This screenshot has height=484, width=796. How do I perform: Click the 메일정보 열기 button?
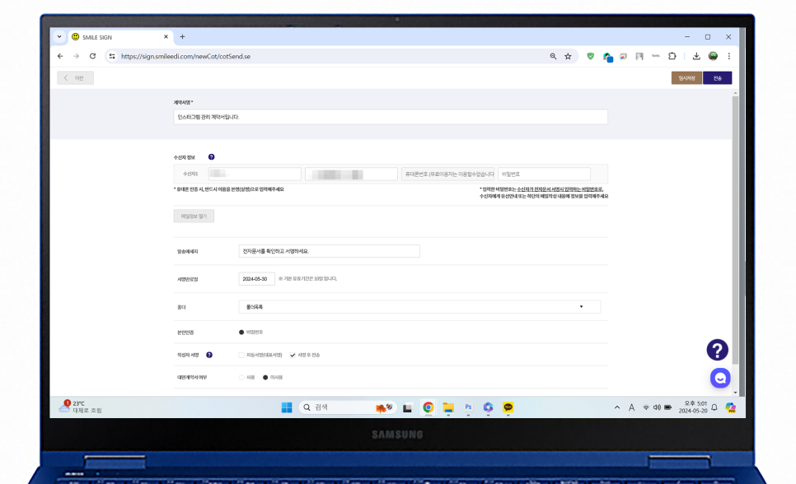[x=194, y=216]
